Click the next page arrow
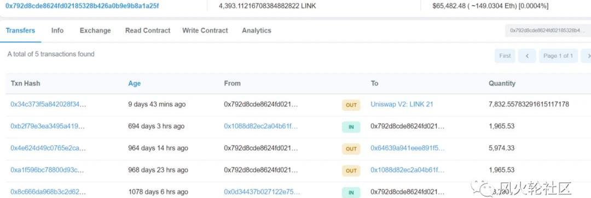The width and height of the screenshot is (591, 198). [586, 56]
